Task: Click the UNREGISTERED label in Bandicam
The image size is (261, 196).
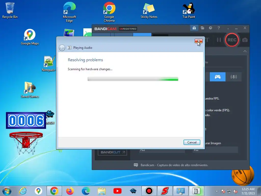Action: click(x=128, y=29)
